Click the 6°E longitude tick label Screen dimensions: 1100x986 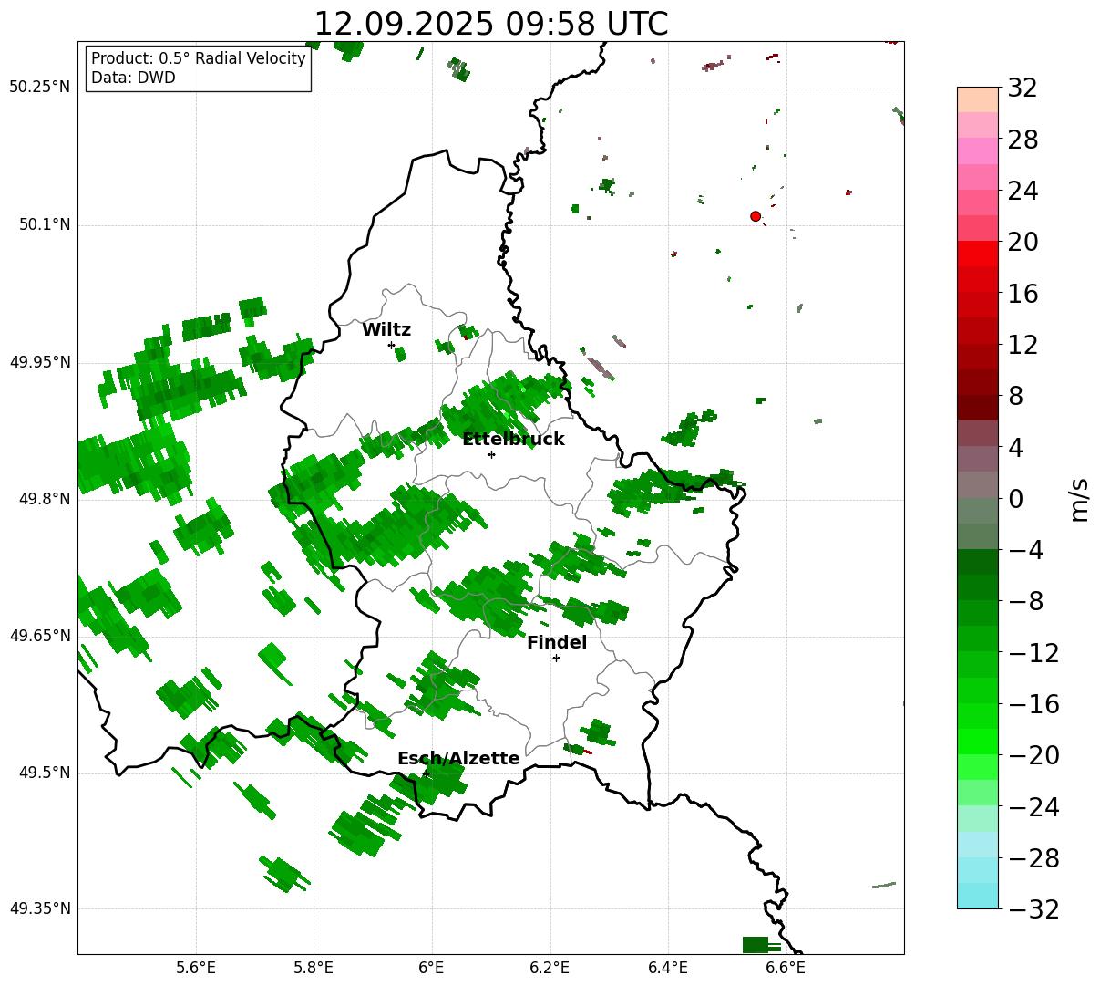click(x=432, y=967)
